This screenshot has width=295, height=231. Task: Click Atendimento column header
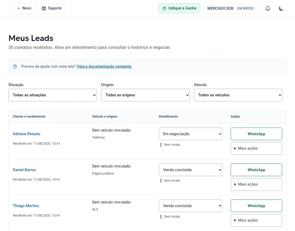tap(168, 117)
